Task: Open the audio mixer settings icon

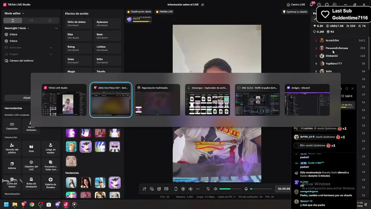Action: (x=208, y=189)
